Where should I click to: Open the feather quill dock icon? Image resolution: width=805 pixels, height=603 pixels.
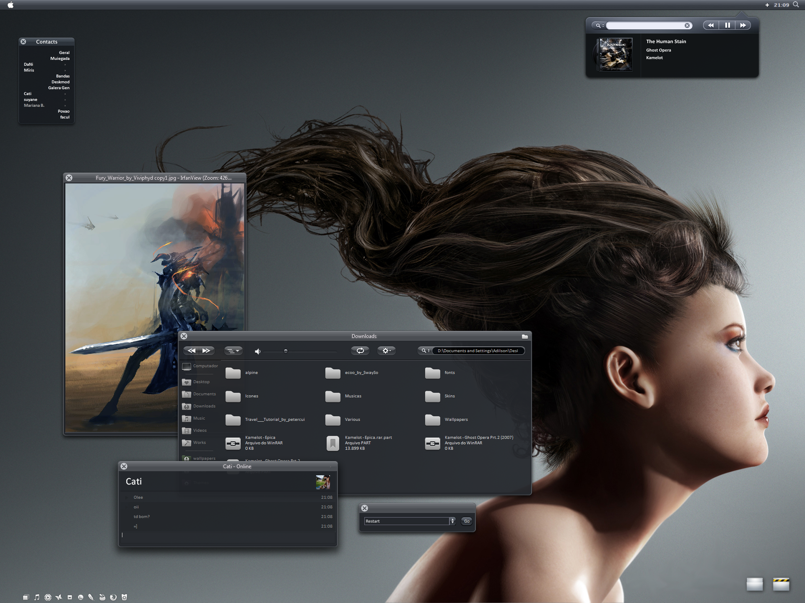coord(91,597)
